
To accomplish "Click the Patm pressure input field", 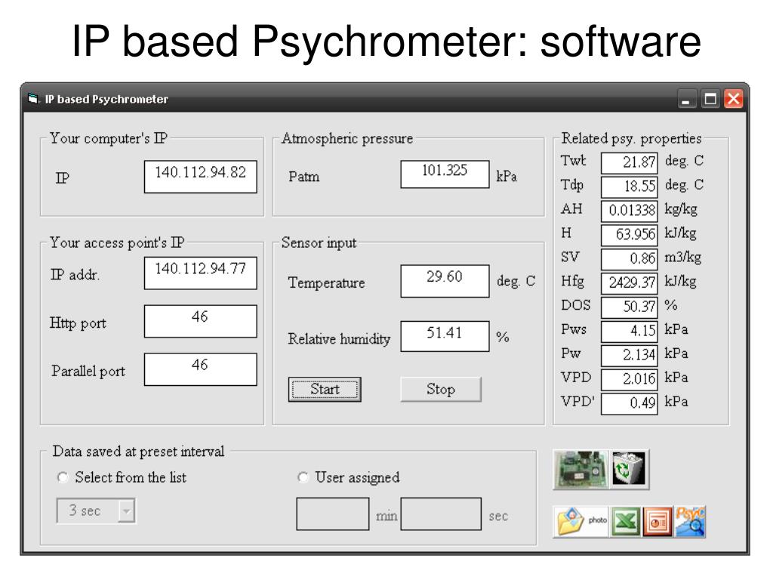I will click(445, 174).
